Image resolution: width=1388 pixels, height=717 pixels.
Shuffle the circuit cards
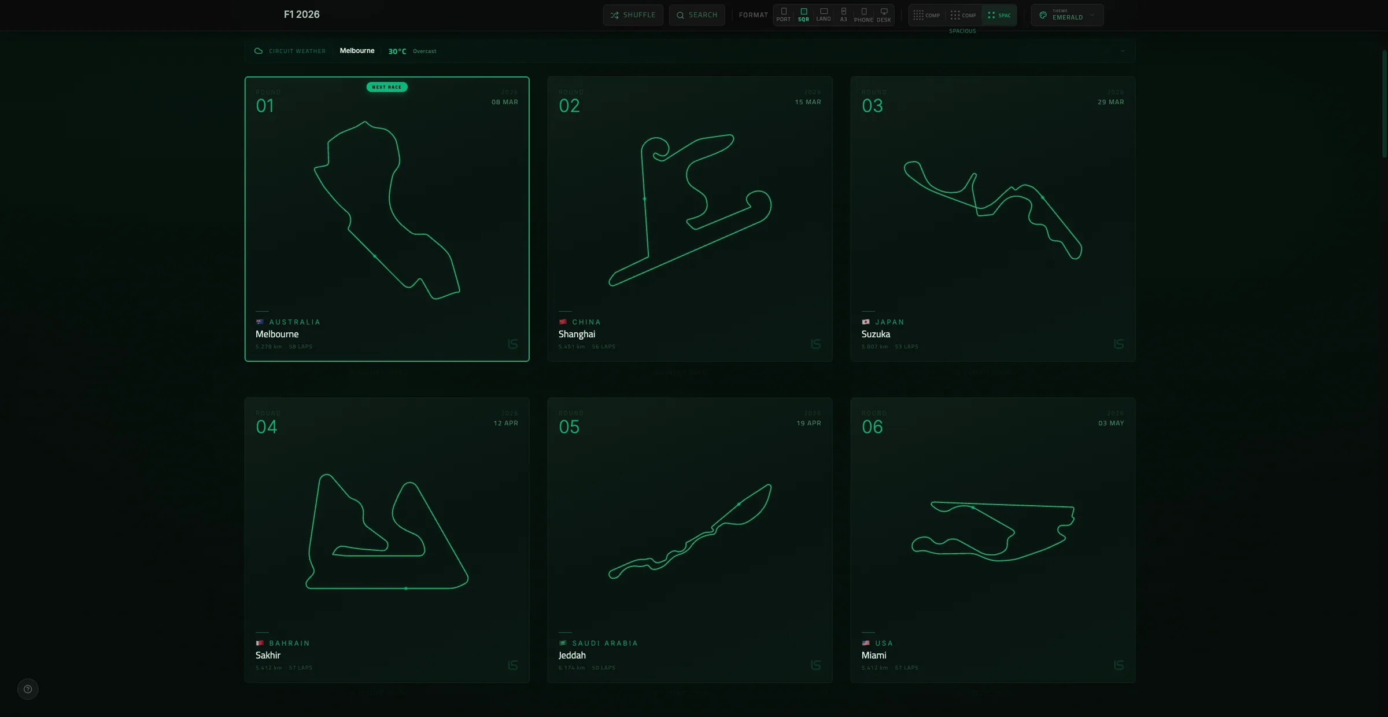[633, 15]
